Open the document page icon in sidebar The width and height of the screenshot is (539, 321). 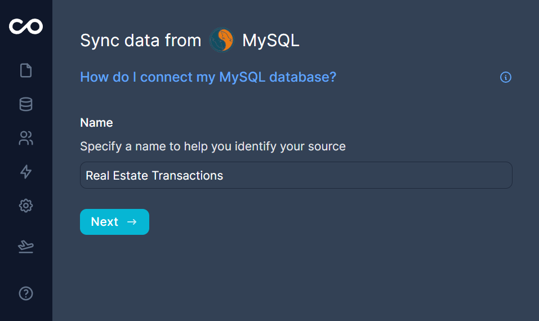click(26, 70)
